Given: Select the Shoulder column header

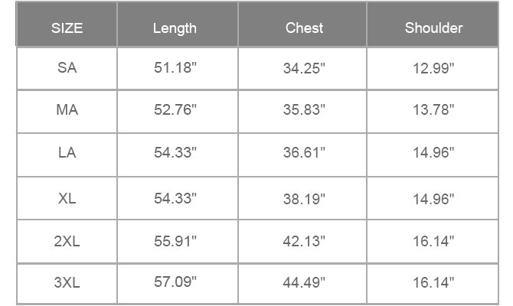Looking at the screenshot, I should pos(433,28).
